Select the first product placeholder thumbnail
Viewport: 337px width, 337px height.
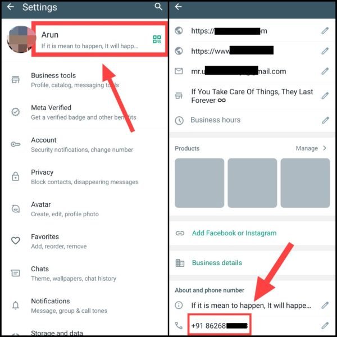199,183
